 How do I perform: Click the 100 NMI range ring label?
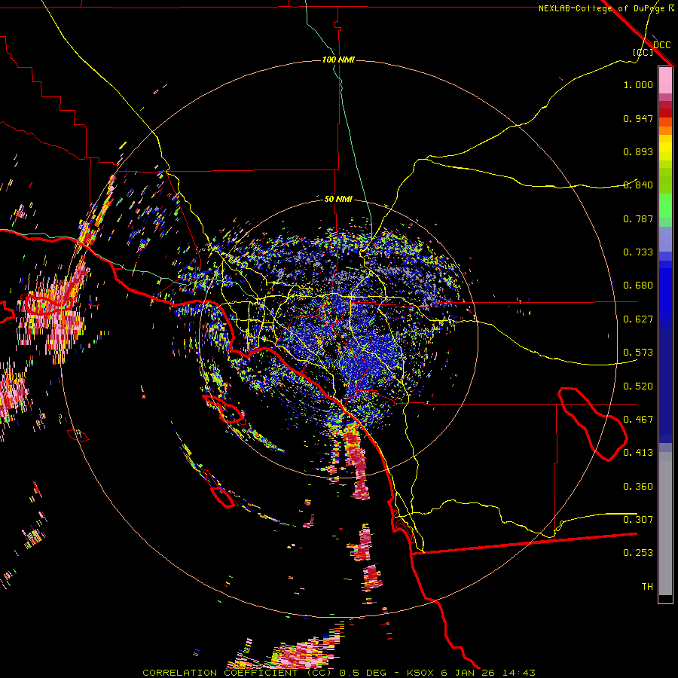[338, 60]
